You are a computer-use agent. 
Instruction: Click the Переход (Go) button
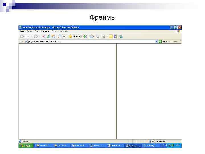164,42
